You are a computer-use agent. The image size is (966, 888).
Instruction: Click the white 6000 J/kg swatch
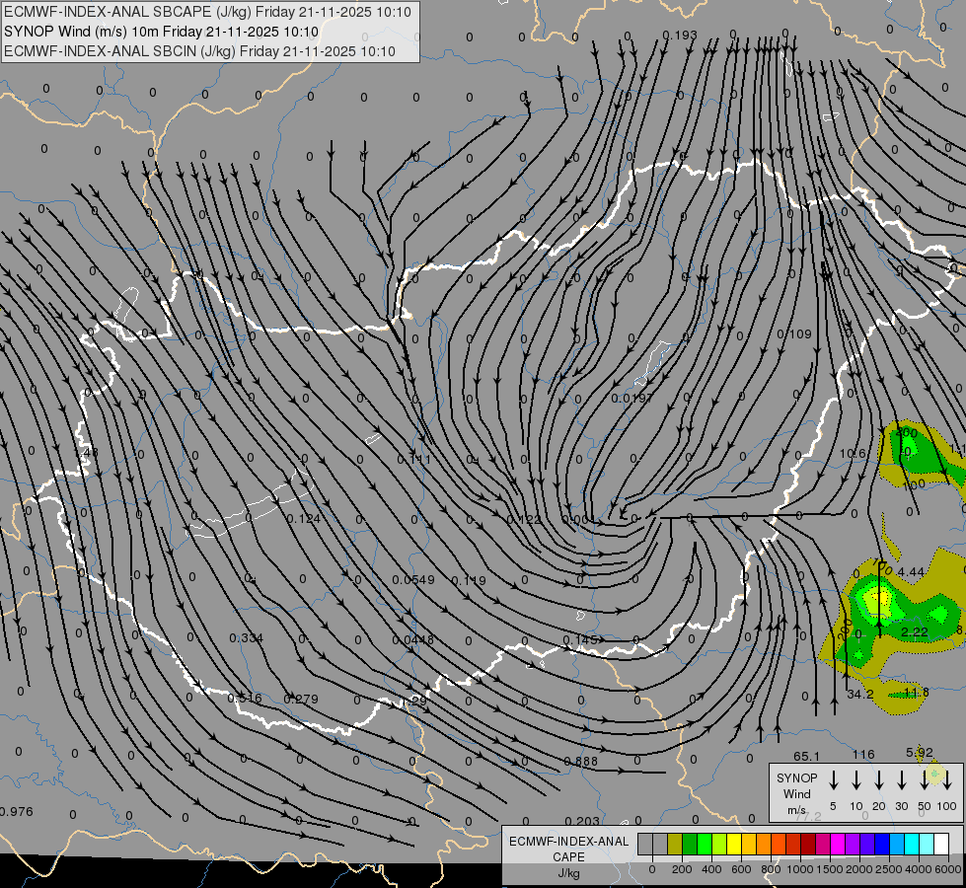click(x=942, y=845)
